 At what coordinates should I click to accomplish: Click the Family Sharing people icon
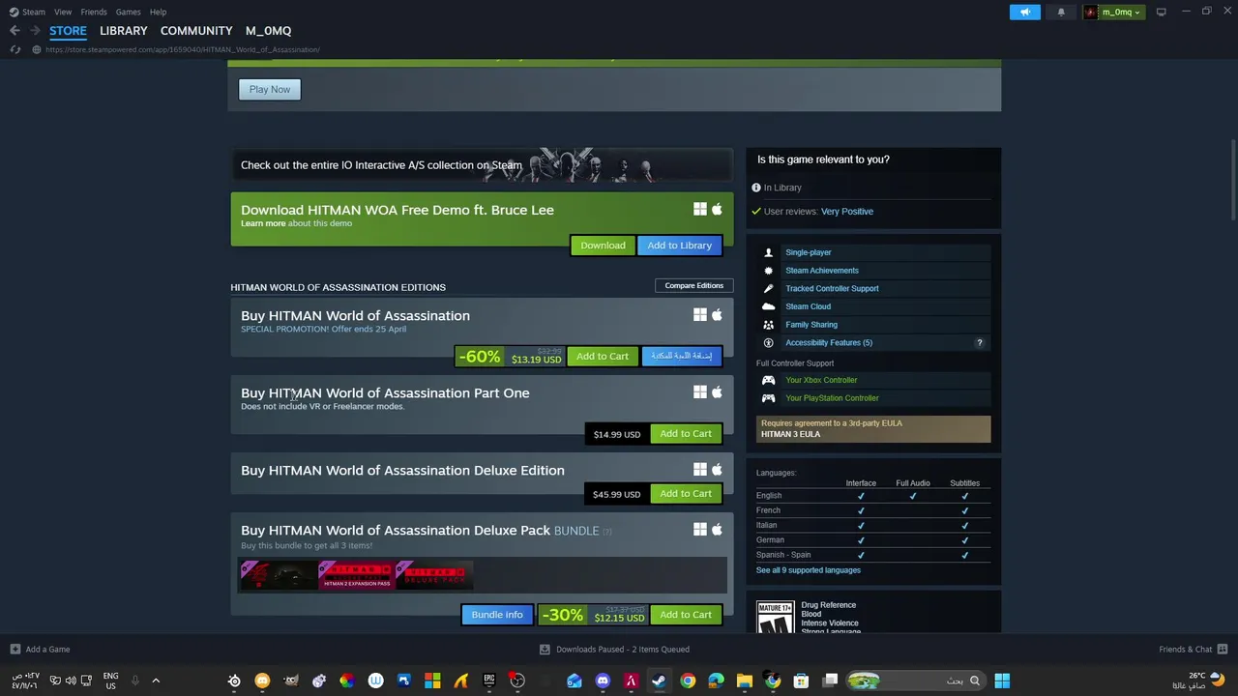tap(768, 325)
